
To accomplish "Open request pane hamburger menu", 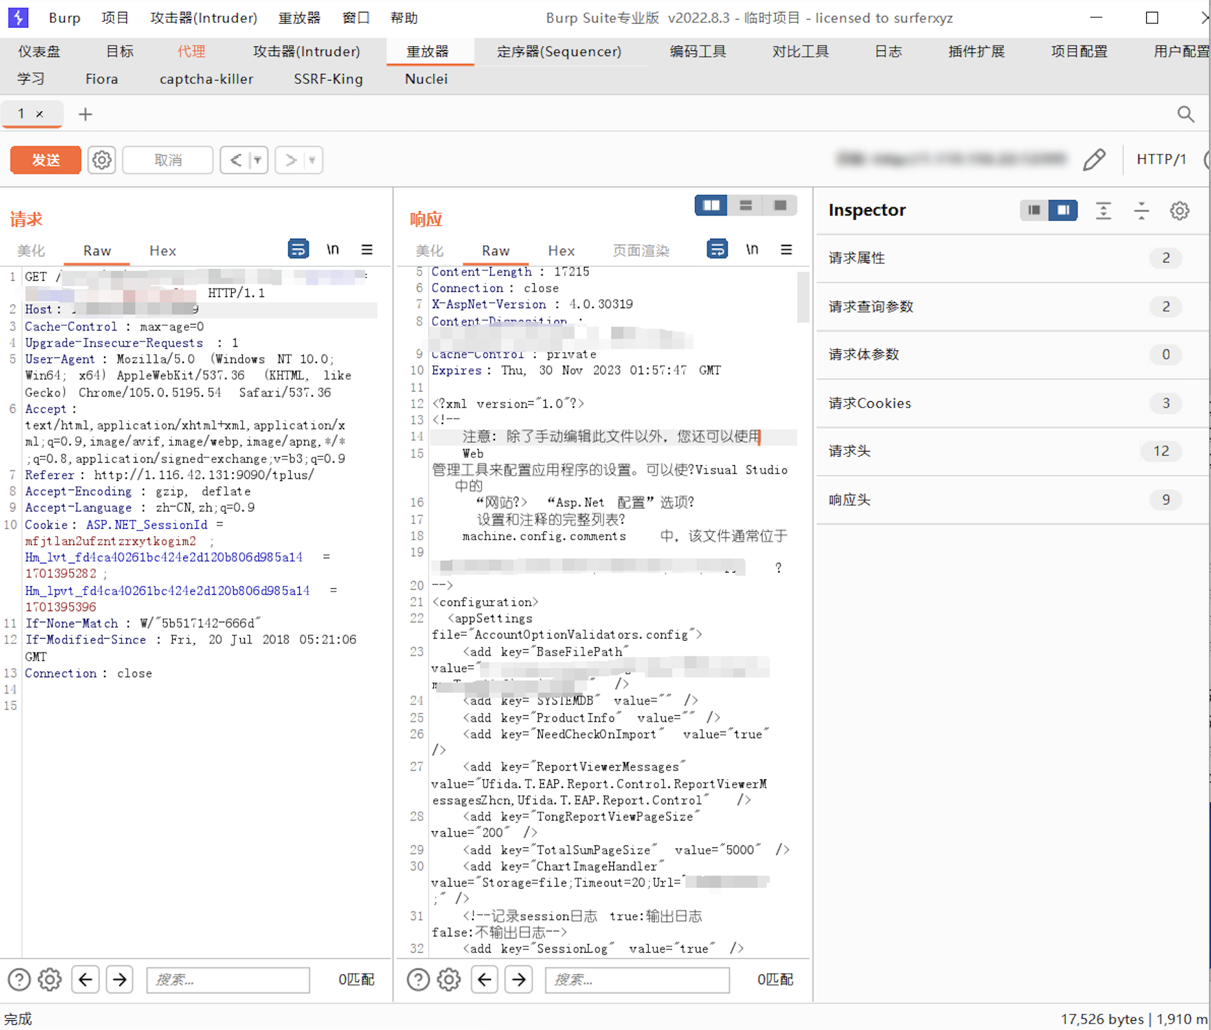I will (367, 249).
